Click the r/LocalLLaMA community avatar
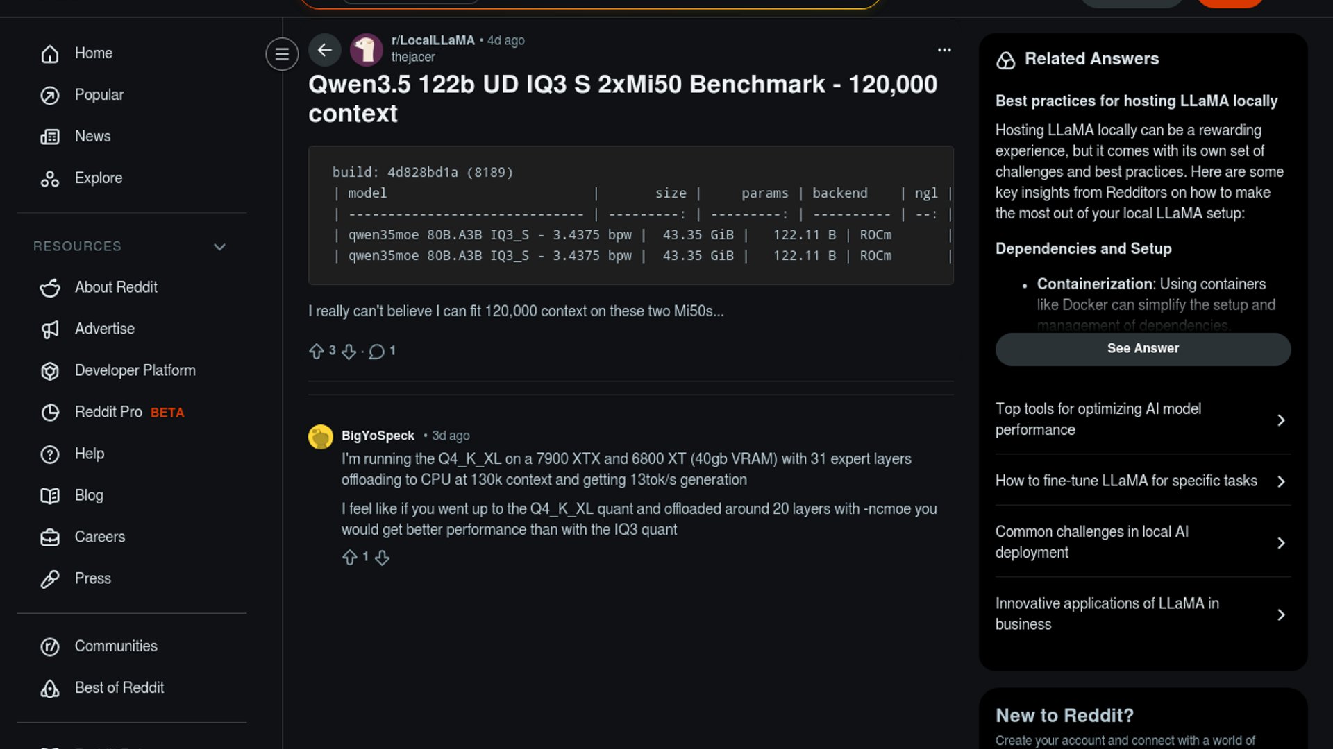Screen dimensions: 1333x749 [367, 50]
